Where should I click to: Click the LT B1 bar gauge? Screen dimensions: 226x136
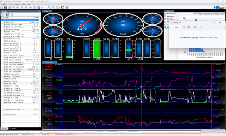(129, 49)
